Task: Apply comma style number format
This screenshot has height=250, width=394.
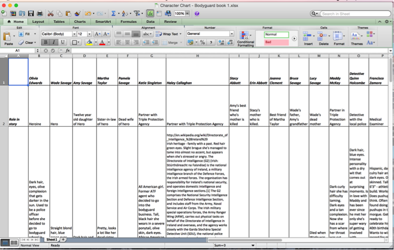Action: tap(211, 42)
